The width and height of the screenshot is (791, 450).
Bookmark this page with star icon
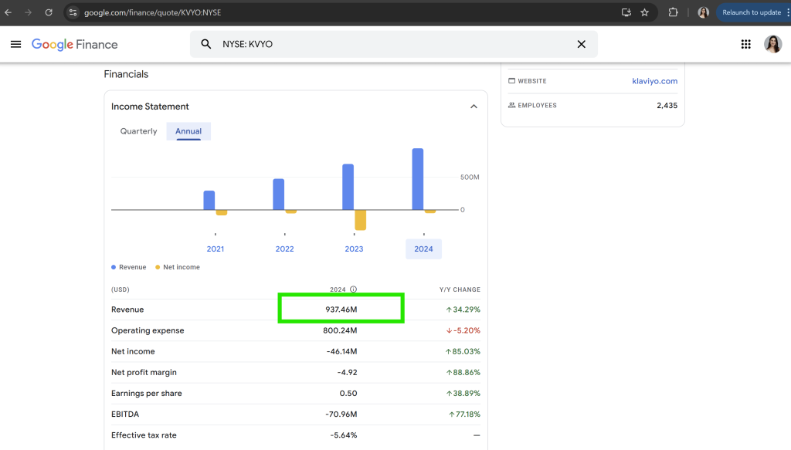(x=644, y=12)
